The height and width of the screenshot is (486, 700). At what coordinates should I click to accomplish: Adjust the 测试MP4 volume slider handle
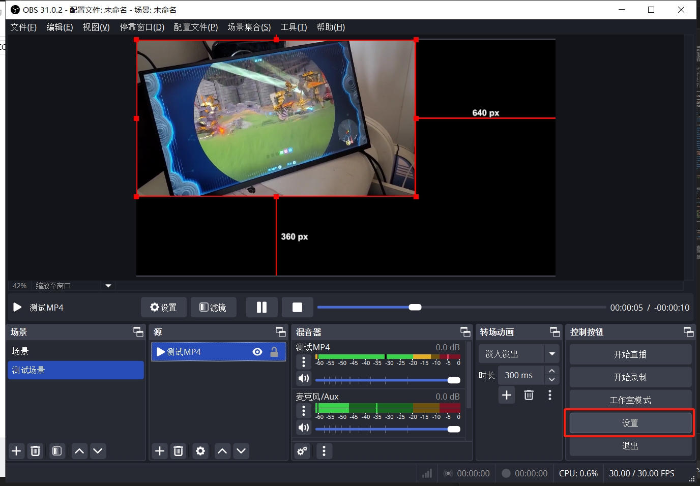coord(454,380)
